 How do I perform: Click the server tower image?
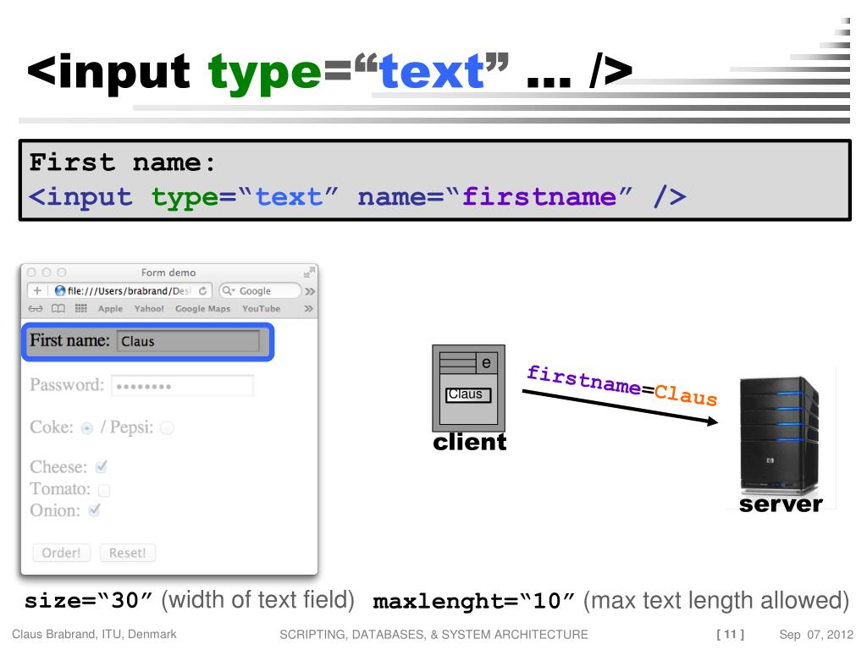780,435
